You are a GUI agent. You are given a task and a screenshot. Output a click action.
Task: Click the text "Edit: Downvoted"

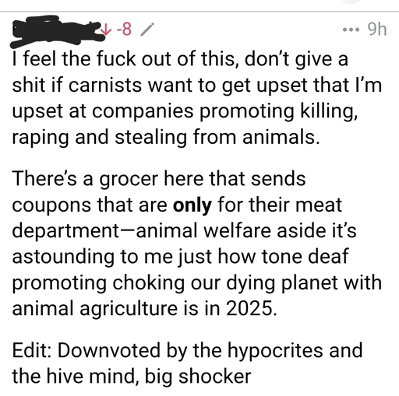click(x=87, y=350)
